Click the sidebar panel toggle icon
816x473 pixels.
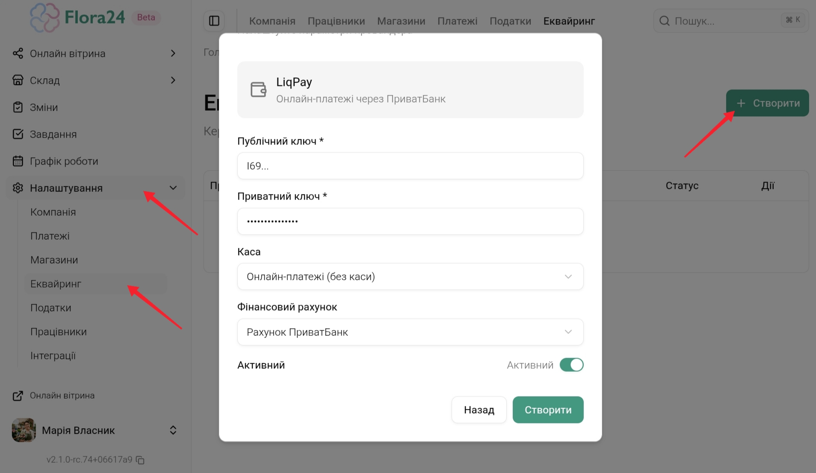pos(214,21)
